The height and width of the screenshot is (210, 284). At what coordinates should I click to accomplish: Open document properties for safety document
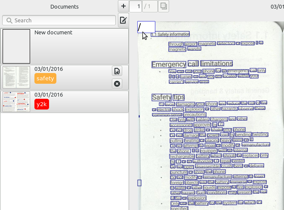click(x=116, y=71)
